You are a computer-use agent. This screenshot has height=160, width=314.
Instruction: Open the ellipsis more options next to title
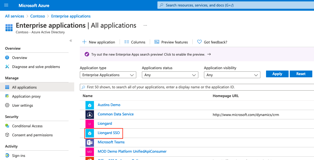[145, 25]
